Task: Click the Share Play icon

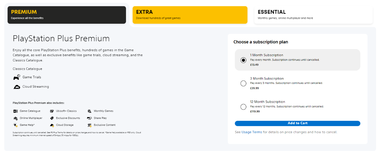Action: coord(90,118)
